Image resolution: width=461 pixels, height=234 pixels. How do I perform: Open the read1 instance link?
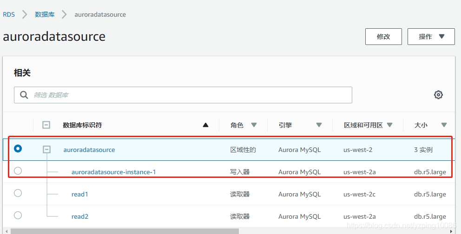tap(79, 195)
